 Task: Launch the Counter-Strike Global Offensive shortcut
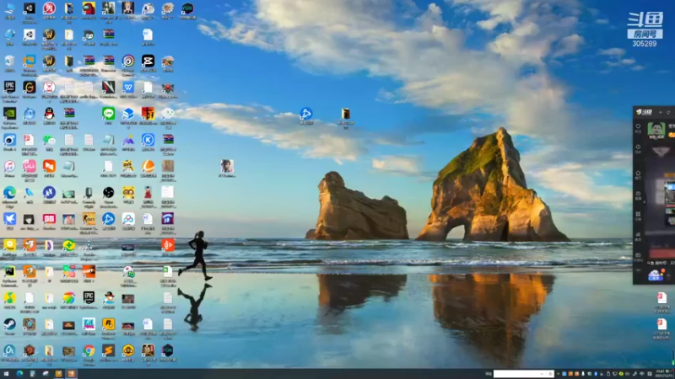click(x=89, y=219)
